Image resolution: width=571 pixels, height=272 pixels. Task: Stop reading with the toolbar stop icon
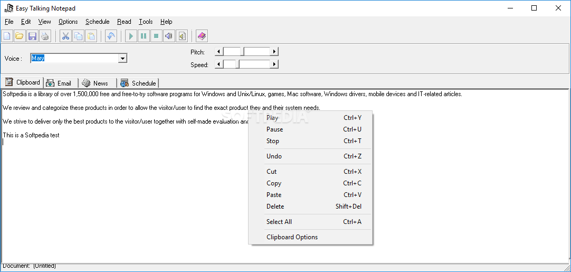click(156, 36)
